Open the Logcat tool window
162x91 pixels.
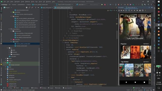(x=51, y=88)
